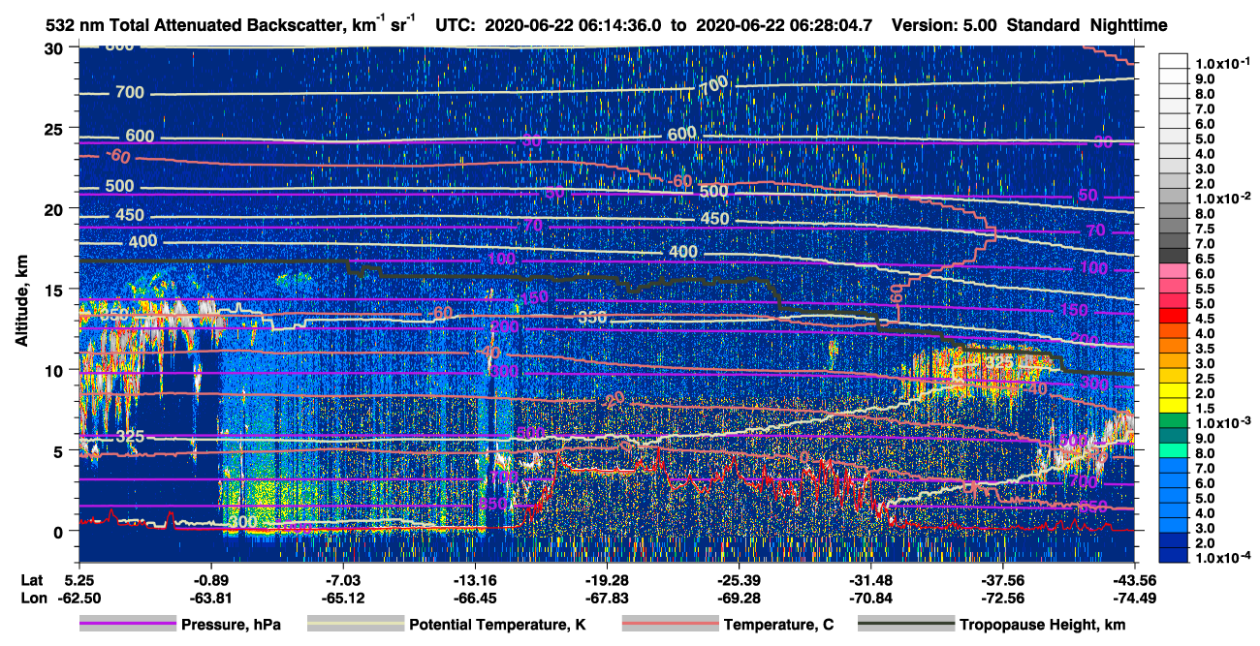The image size is (1260, 646).
Task: Click the Lat row label
Action: pos(32,580)
